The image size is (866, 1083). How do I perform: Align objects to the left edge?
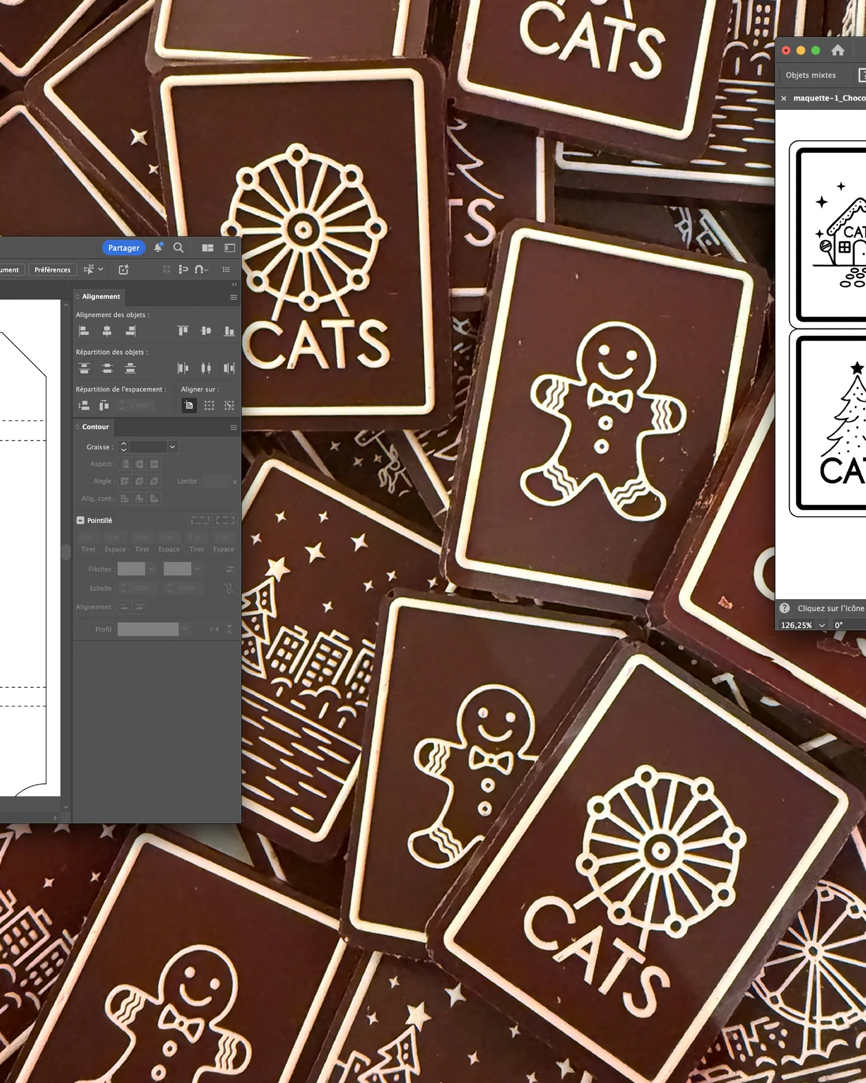coord(84,331)
